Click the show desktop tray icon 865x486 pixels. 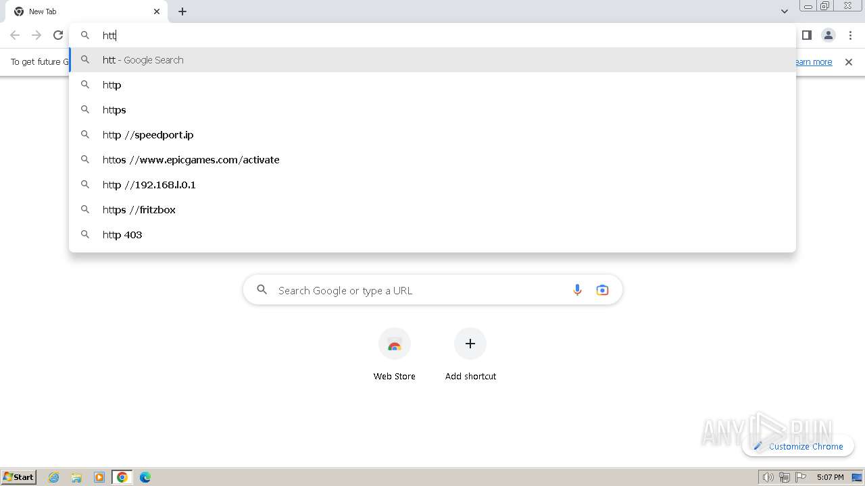(857, 477)
